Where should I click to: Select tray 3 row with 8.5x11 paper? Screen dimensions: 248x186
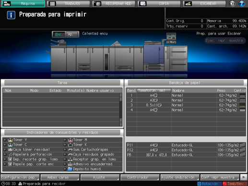pos(186,105)
